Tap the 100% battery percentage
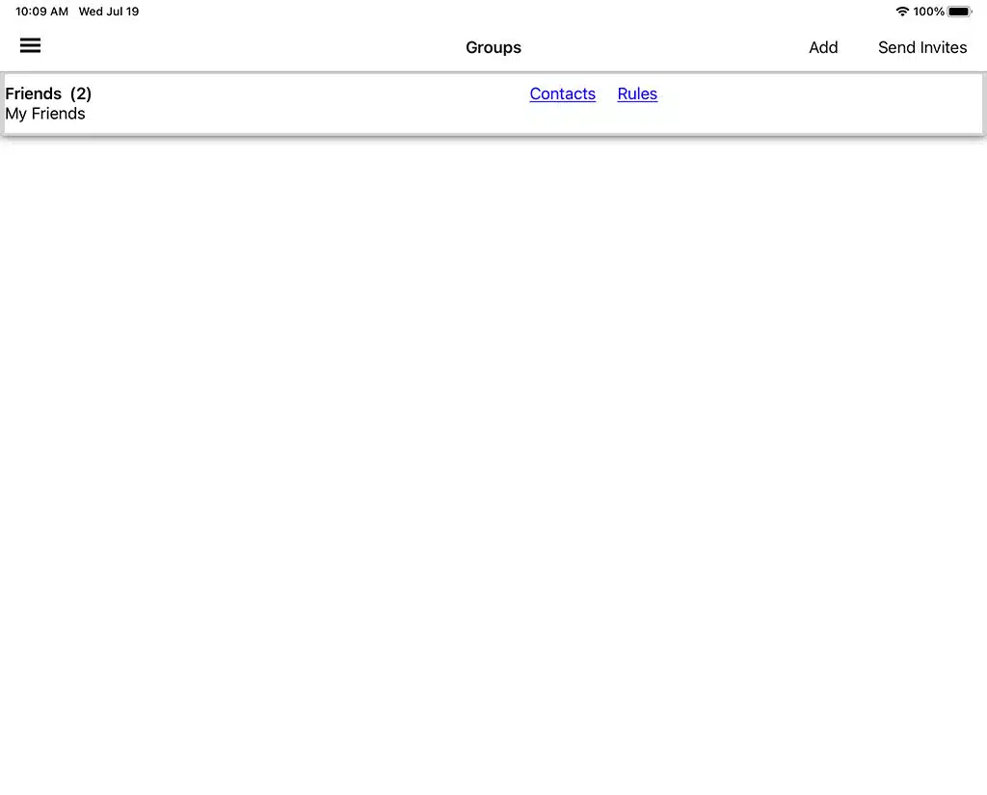 [x=929, y=12]
